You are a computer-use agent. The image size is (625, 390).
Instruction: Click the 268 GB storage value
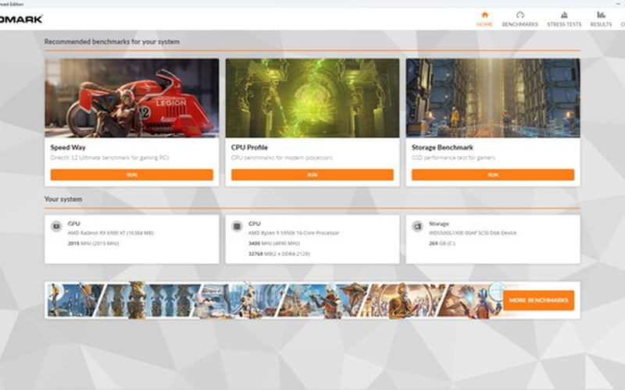click(441, 243)
